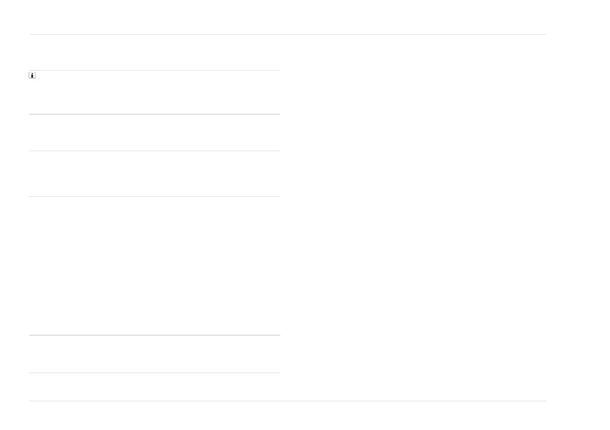
Task: Click the divider line directly above info icon
Action: [x=155, y=70]
